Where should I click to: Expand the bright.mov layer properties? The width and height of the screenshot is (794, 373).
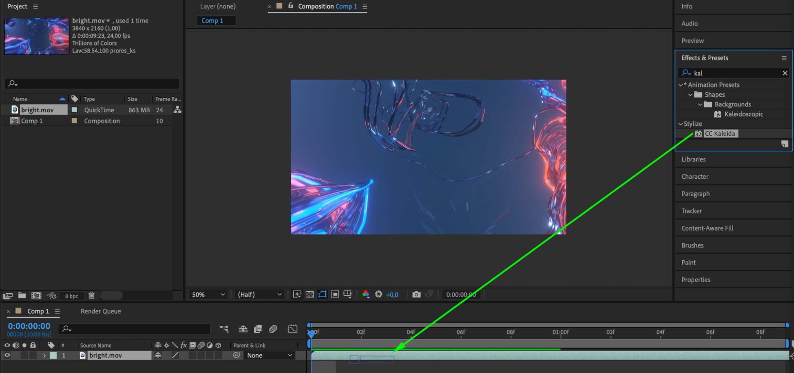tap(44, 356)
